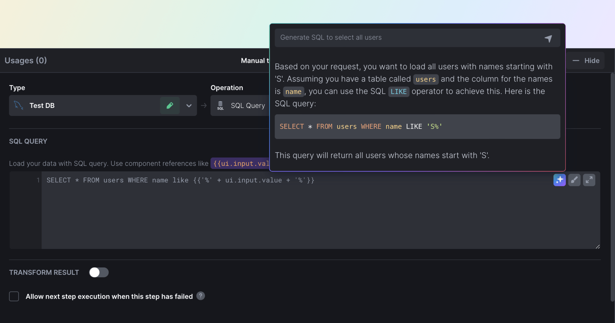Click the help question mark icon
615x323 pixels.
[201, 296]
